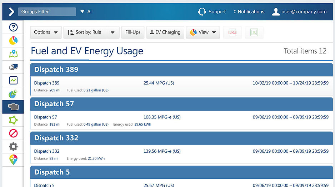The width and height of the screenshot is (335, 187).
Task: Select the engine and maintenance icon
Action: [x=13, y=107]
